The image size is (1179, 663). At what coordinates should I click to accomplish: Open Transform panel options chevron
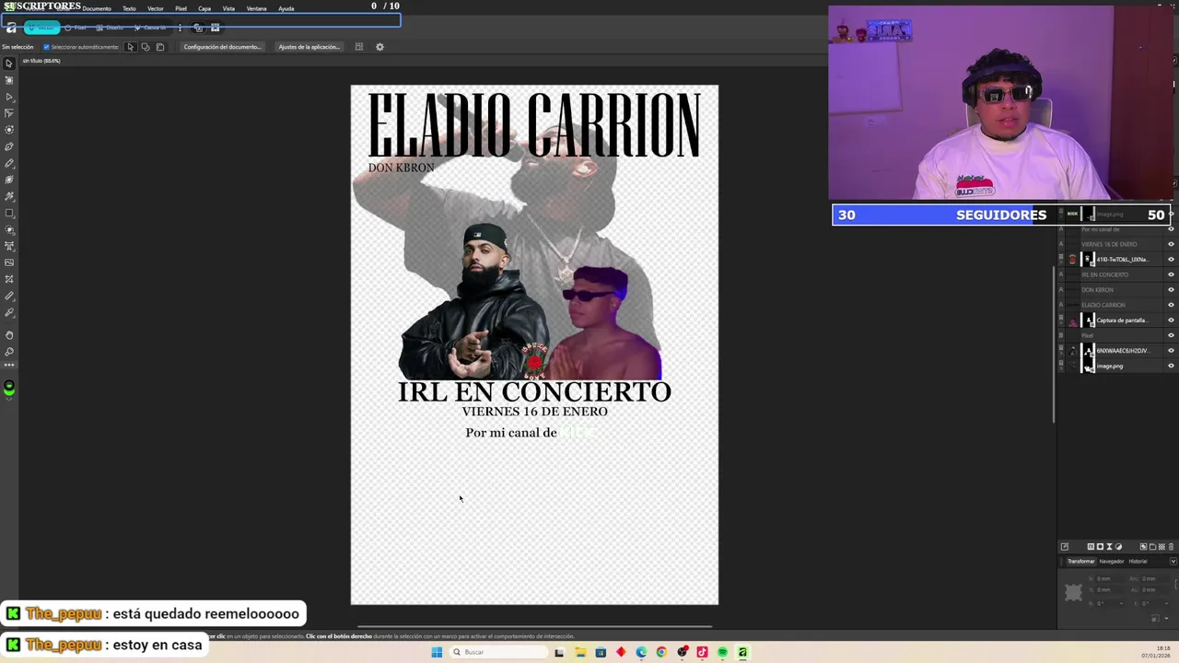(x=1173, y=561)
